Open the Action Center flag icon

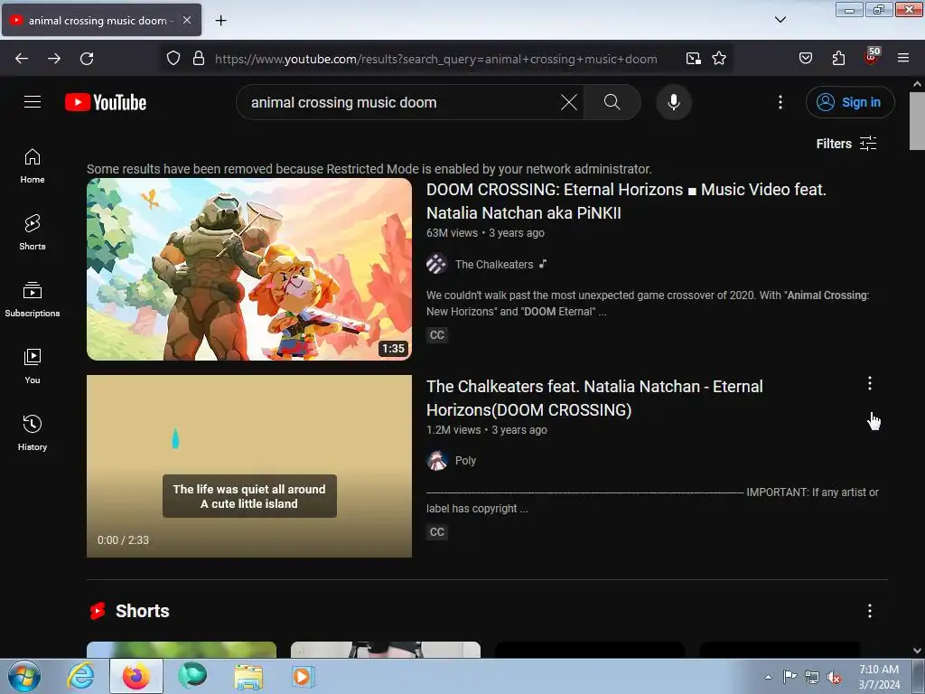(790, 677)
